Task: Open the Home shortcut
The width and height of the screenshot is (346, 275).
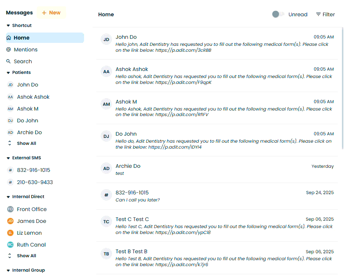Action: click(21, 38)
